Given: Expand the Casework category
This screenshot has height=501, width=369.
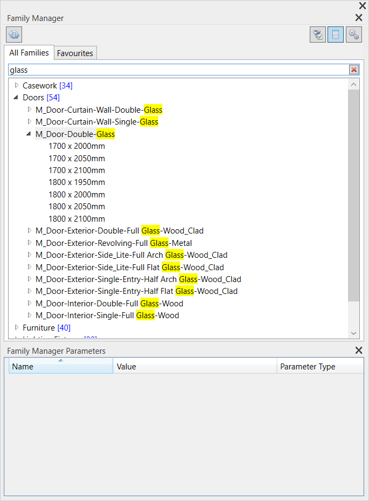Looking at the screenshot, I should point(17,85).
